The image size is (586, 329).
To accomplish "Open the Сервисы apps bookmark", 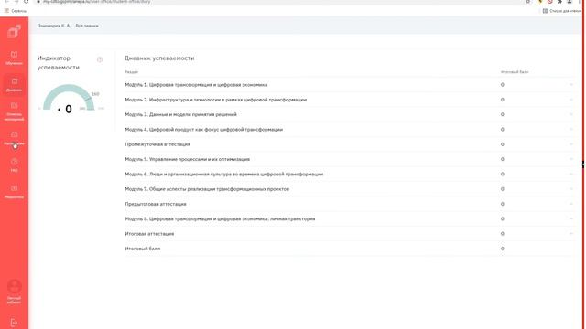I will [x=16, y=11].
